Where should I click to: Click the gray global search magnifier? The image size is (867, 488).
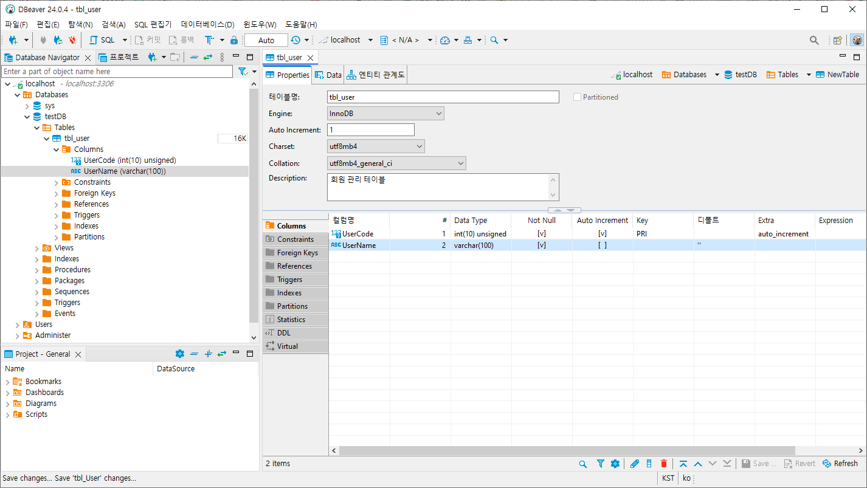(x=814, y=40)
